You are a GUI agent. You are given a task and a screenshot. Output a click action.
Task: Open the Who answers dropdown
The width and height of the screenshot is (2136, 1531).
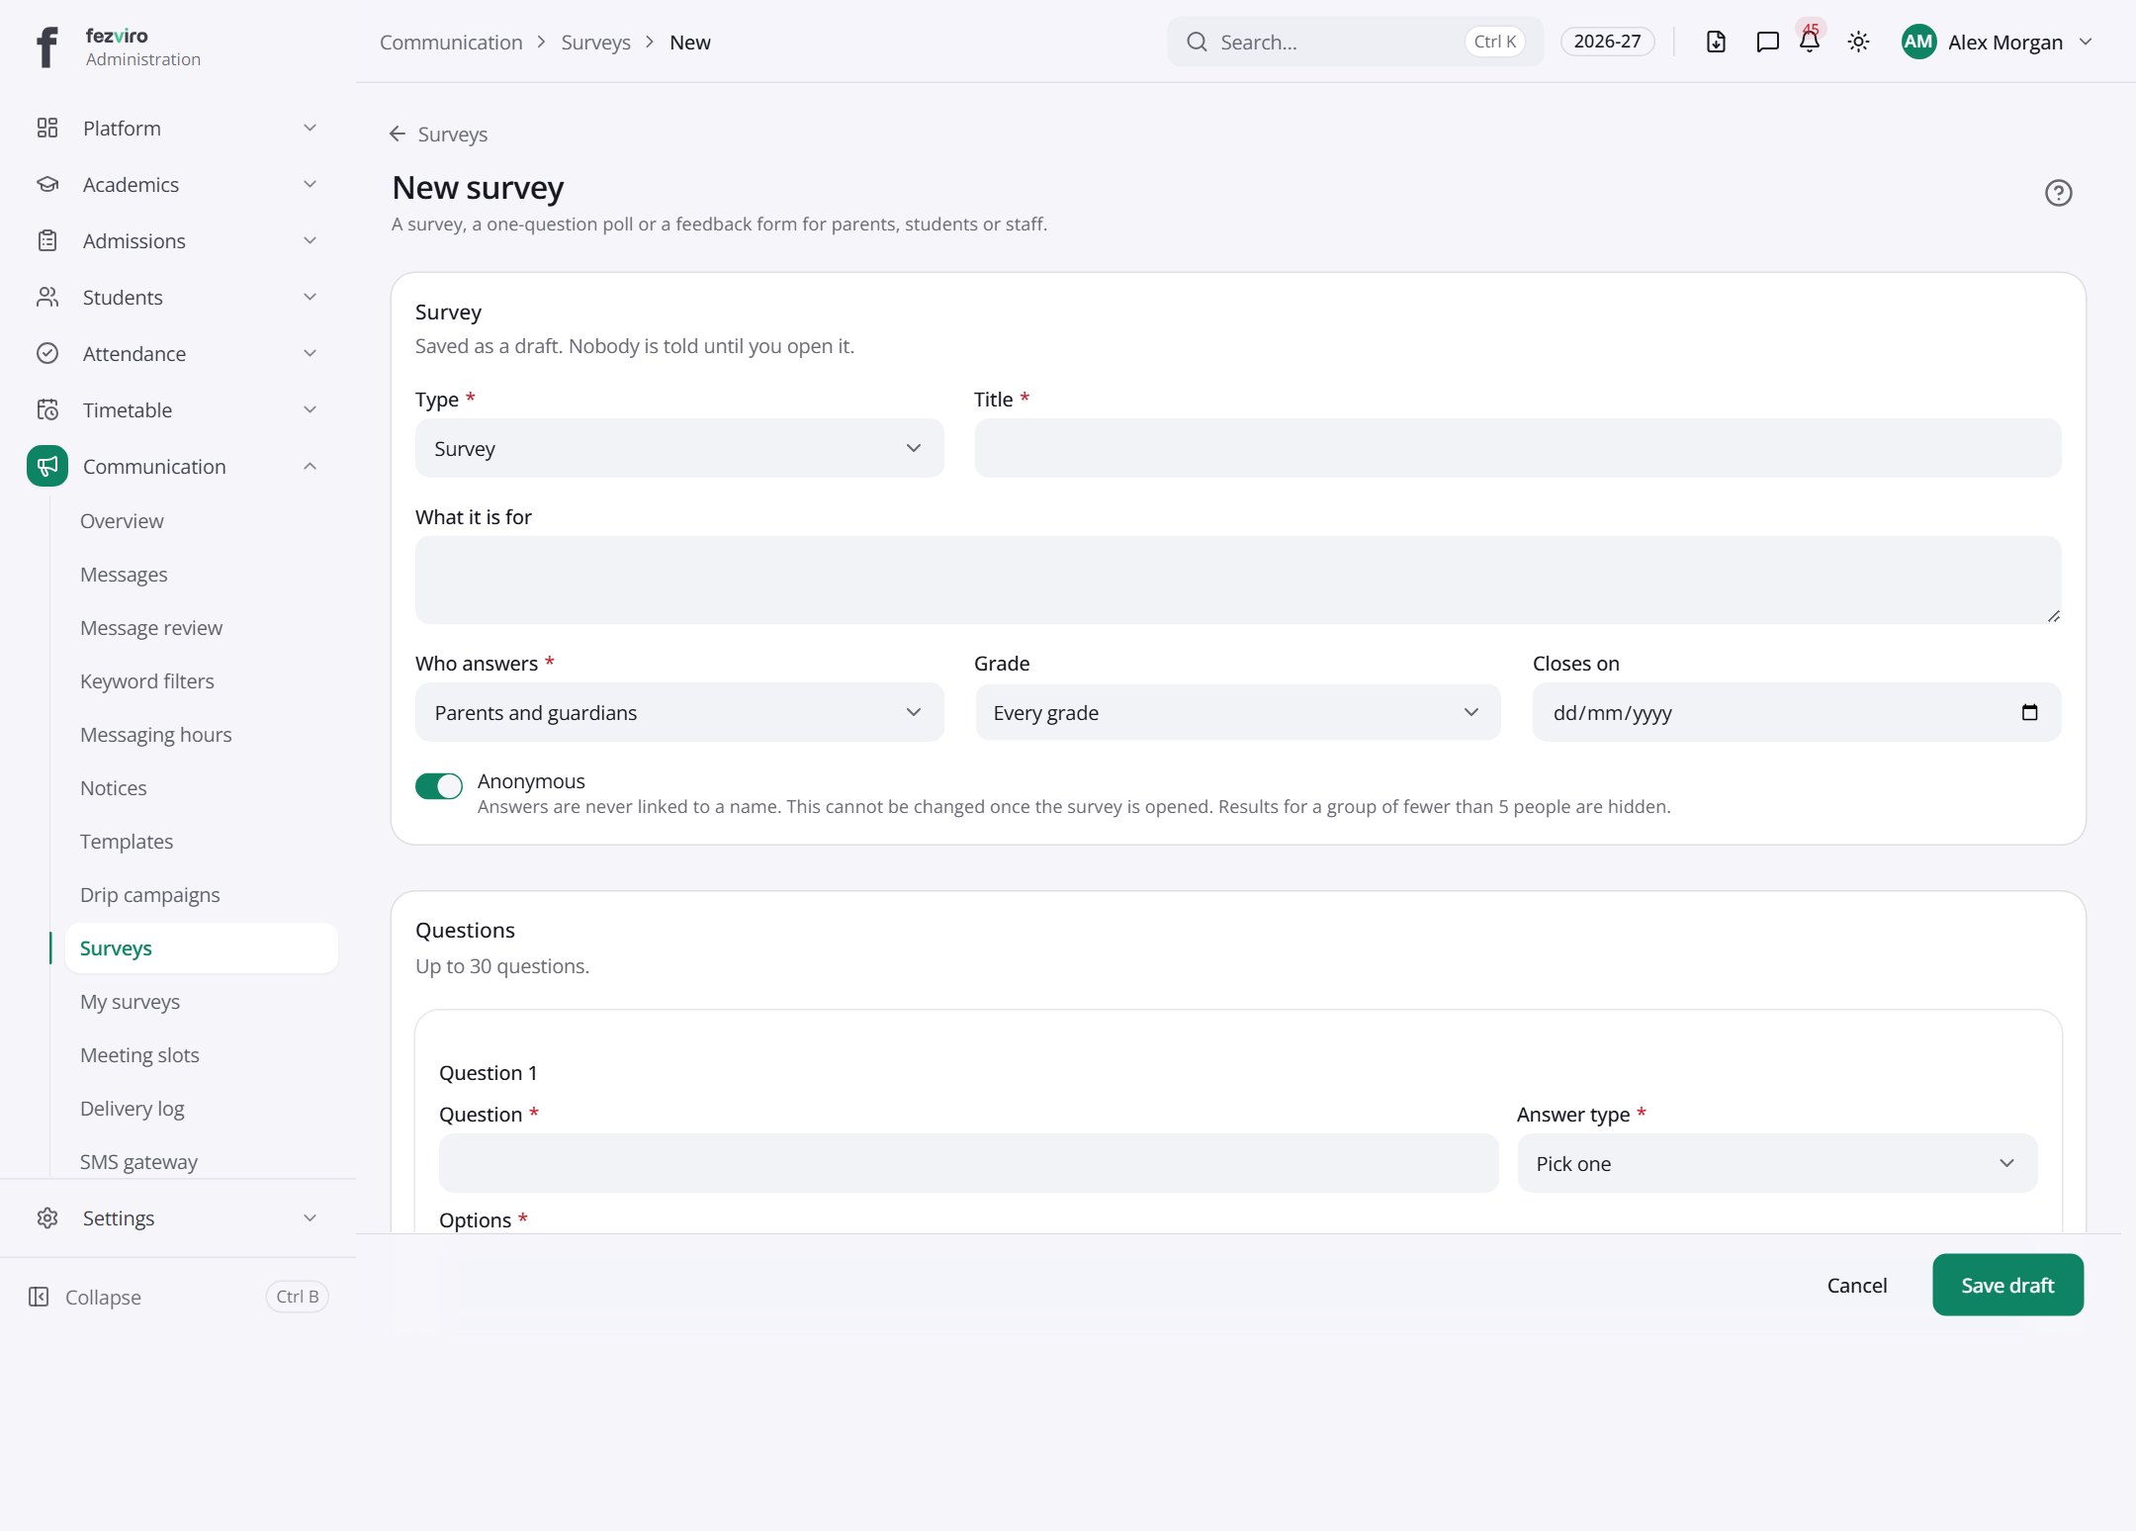679,712
